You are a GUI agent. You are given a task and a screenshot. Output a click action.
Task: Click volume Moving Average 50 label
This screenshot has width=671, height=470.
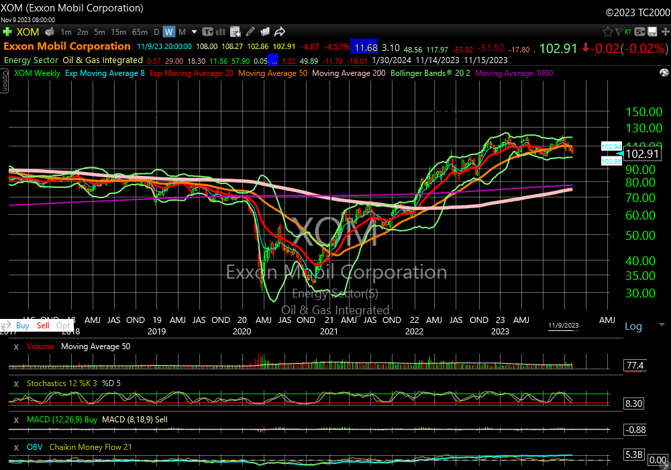point(96,346)
